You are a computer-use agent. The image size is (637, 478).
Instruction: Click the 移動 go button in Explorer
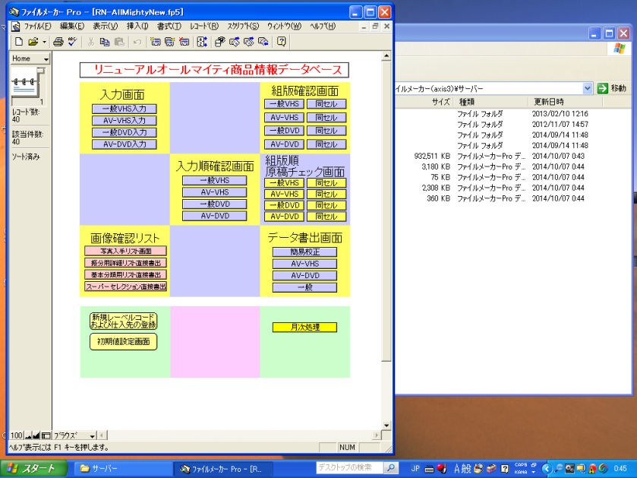[x=612, y=88]
